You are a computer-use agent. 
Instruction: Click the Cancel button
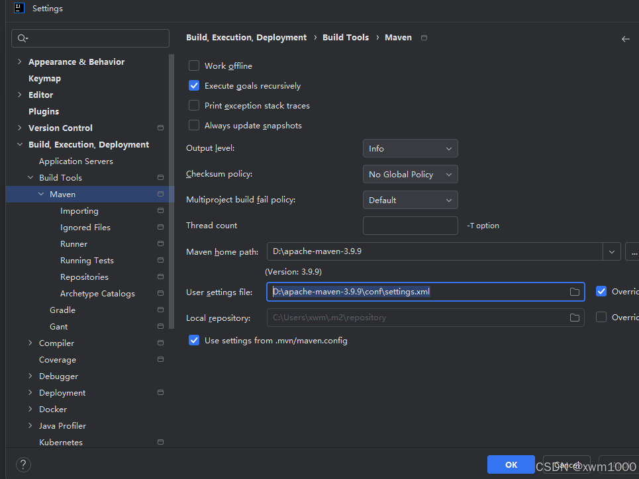click(x=566, y=464)
